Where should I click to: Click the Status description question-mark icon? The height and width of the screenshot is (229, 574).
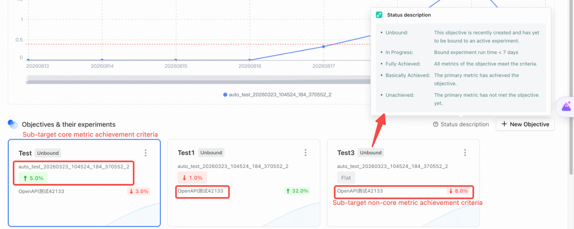pyautogui.click(x=436, y=124)
